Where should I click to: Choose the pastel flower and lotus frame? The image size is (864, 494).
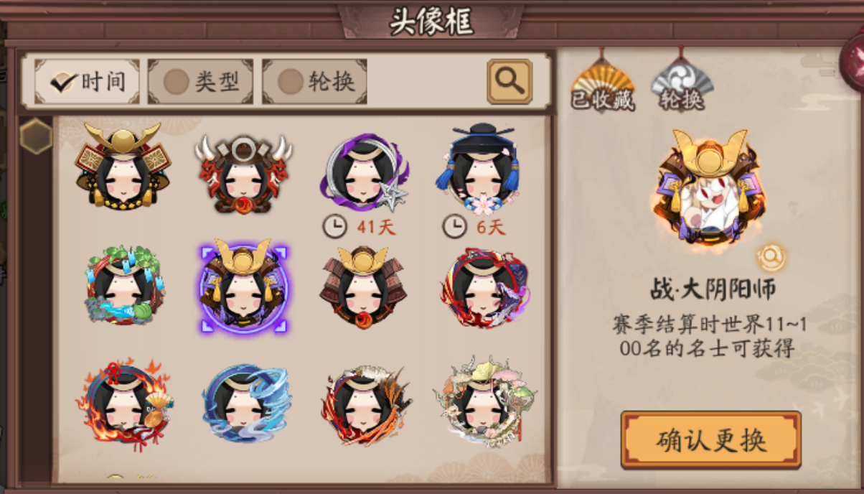point(484,402)
